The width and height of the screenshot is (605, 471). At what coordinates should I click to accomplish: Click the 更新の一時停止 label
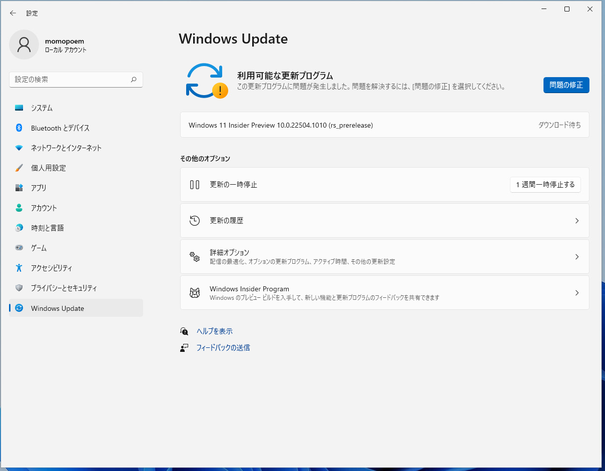(233, 185)
